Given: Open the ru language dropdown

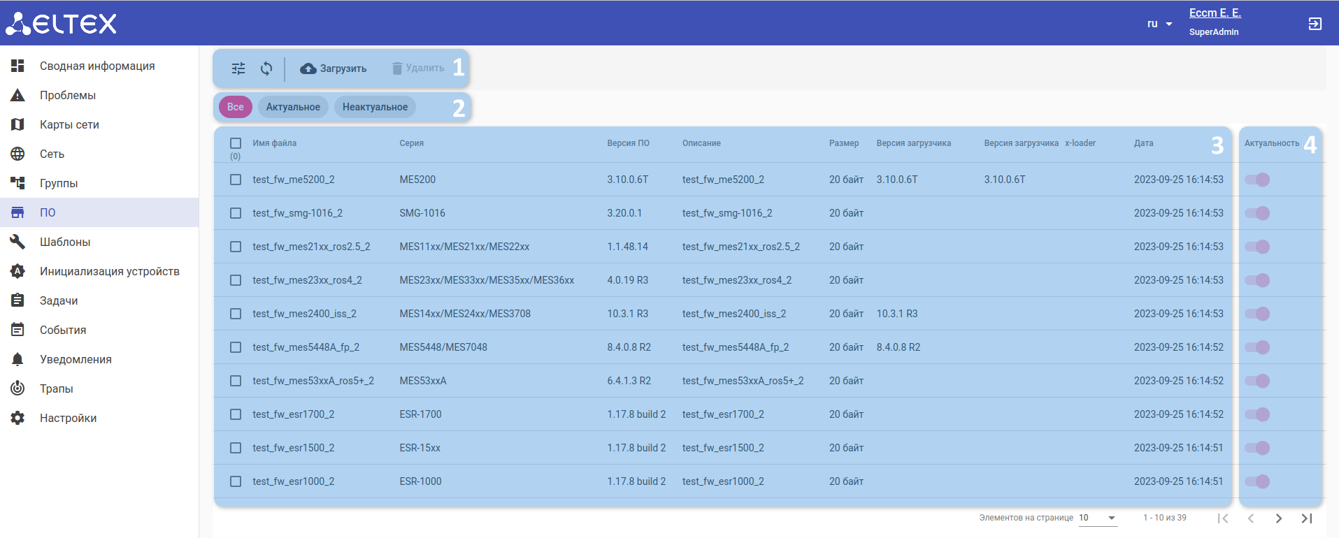Looking at the screenshot, I should 1159,24.
